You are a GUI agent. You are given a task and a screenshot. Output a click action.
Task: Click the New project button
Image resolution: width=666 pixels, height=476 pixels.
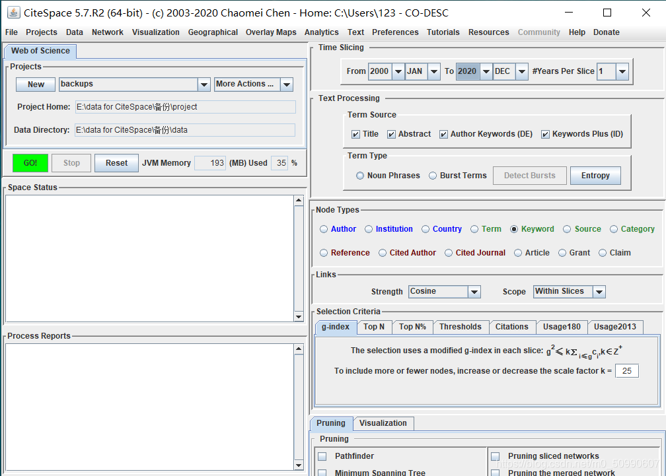pyautogui.click(x=36, y=85)
